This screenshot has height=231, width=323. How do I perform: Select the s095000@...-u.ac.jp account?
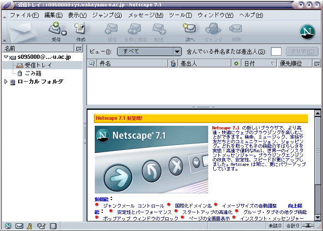pos(44,57)
